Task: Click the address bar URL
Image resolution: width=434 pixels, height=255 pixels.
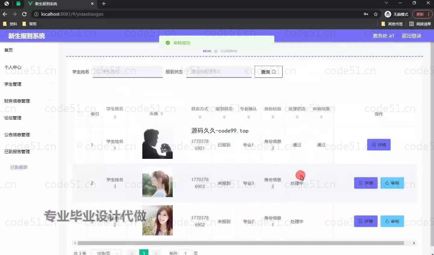Action: pos(72,14)
